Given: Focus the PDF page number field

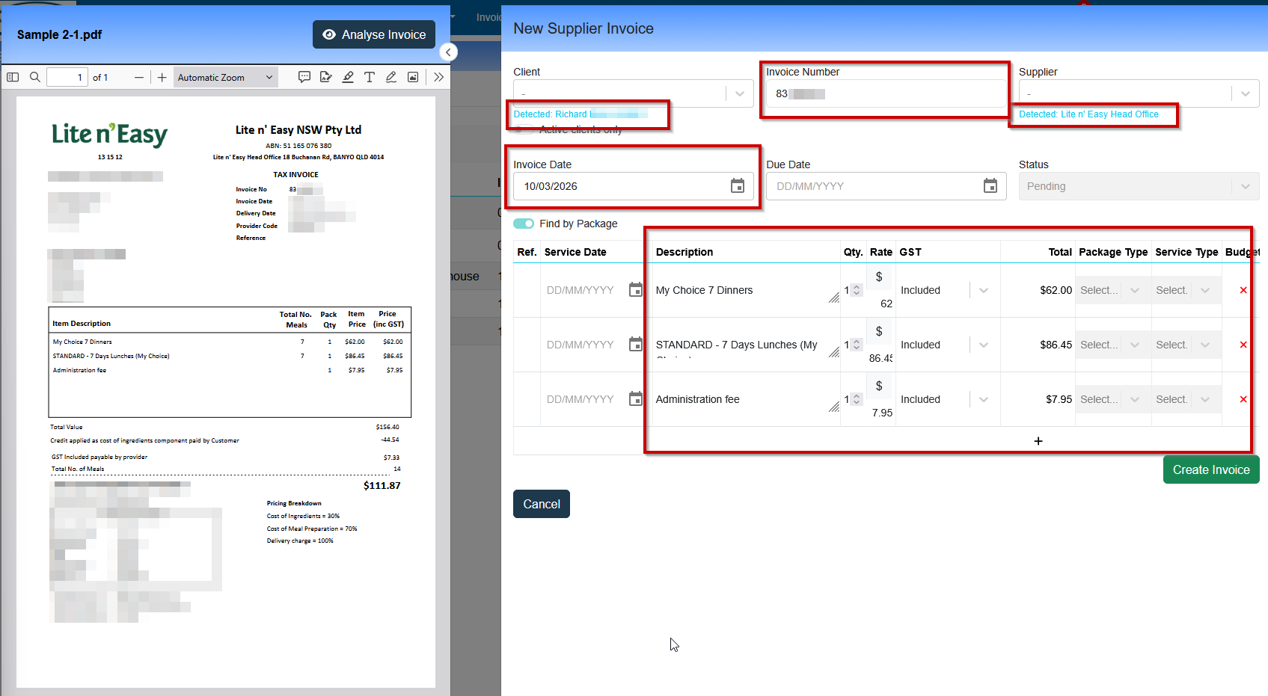Looking at the screenshot, I should click(67, 77).
